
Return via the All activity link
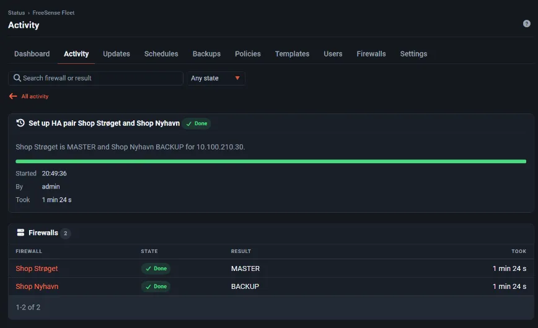[35, 96]
